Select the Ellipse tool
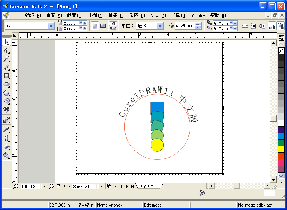This screenshot has width=287, height=210. (7, 85)
